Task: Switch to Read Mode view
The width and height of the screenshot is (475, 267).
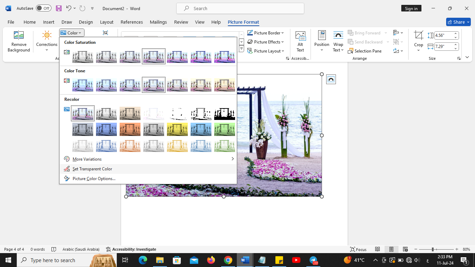Action: [x=377, y=249]
